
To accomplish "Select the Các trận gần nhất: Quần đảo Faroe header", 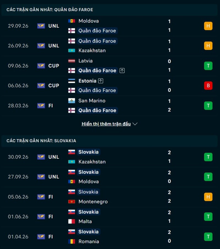I will [x=50, y=10].
